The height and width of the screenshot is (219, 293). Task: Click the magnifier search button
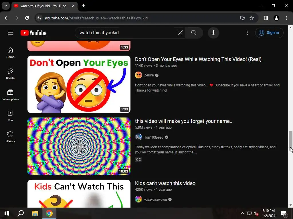click(194, 33)
